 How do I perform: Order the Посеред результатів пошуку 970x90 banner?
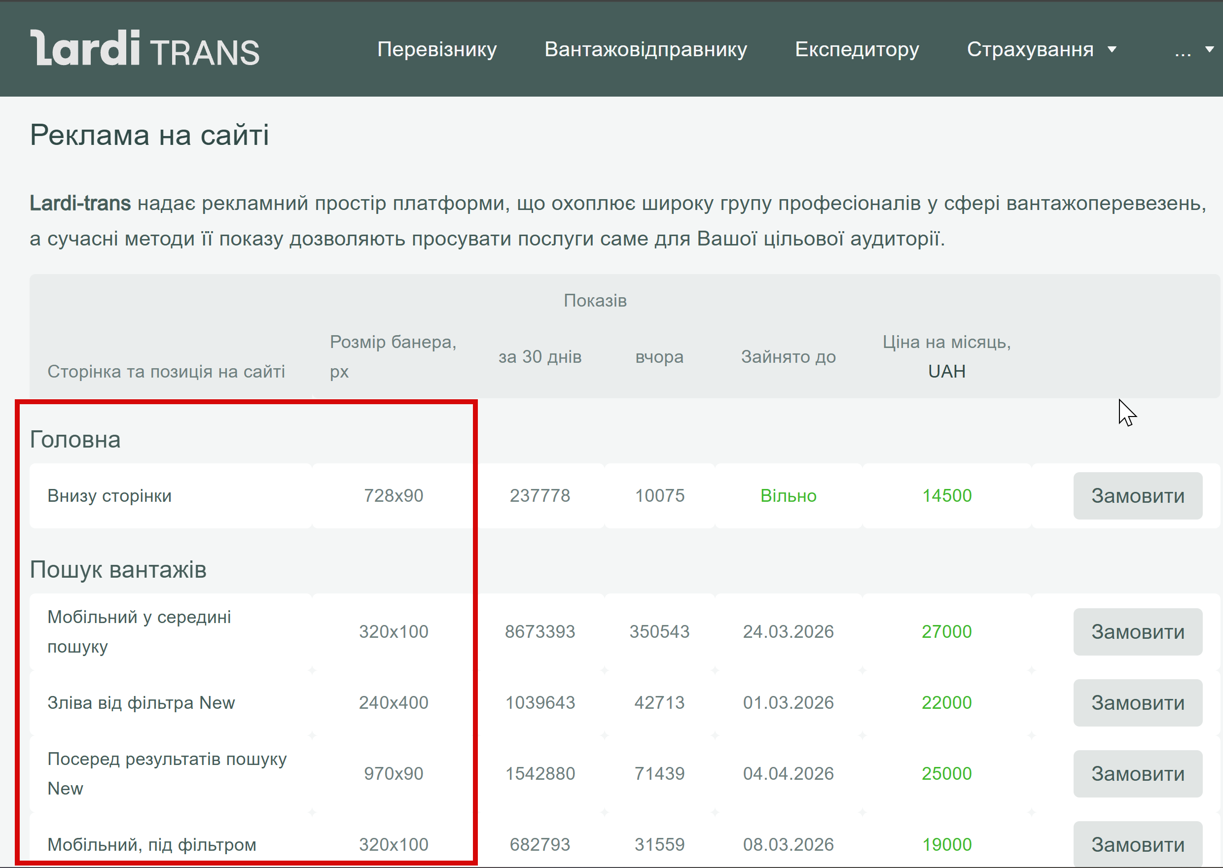click(1137, 774)
